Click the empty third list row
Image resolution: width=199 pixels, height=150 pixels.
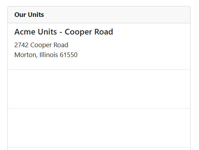[x=99, y=128]
